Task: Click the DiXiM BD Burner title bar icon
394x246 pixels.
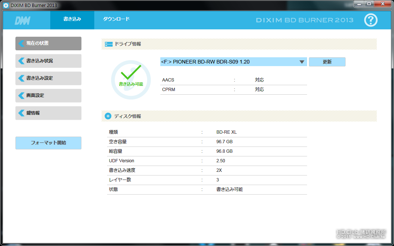Action: 6,5
